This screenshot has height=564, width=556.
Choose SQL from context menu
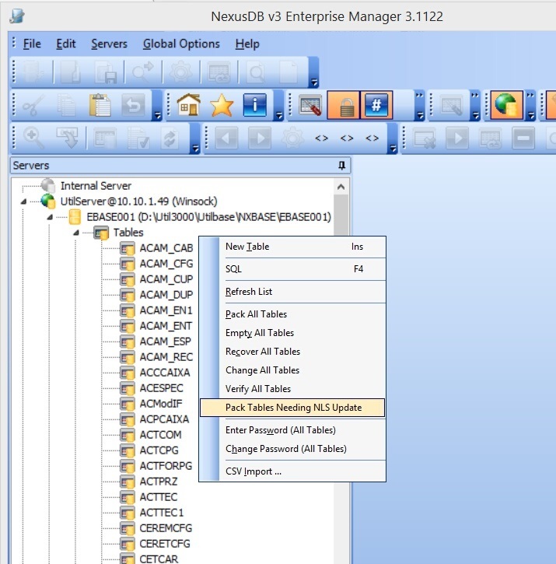tap(292, 269)
